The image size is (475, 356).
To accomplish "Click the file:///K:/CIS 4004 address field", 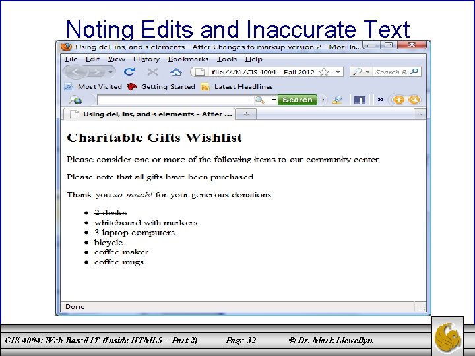I will (x=263, y=72).
